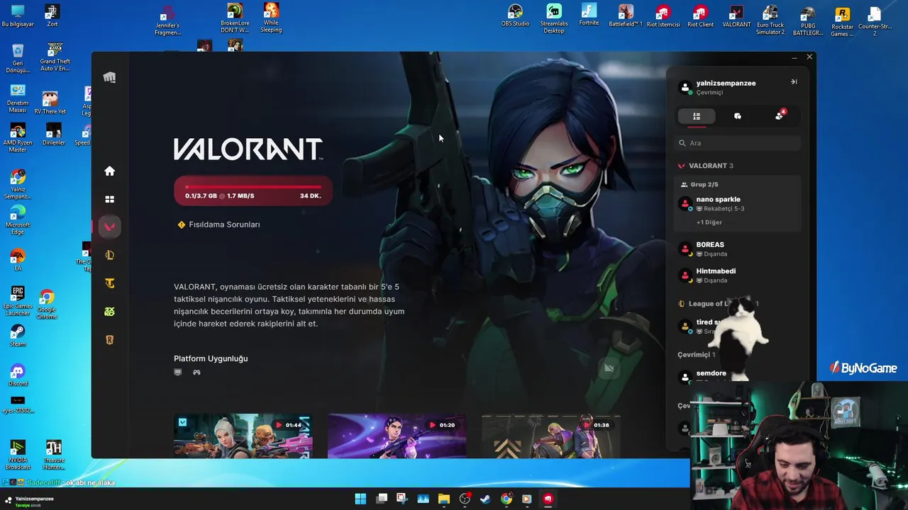
Task: Play the 01:44 video thumbnail
Action: click(243, 436)
